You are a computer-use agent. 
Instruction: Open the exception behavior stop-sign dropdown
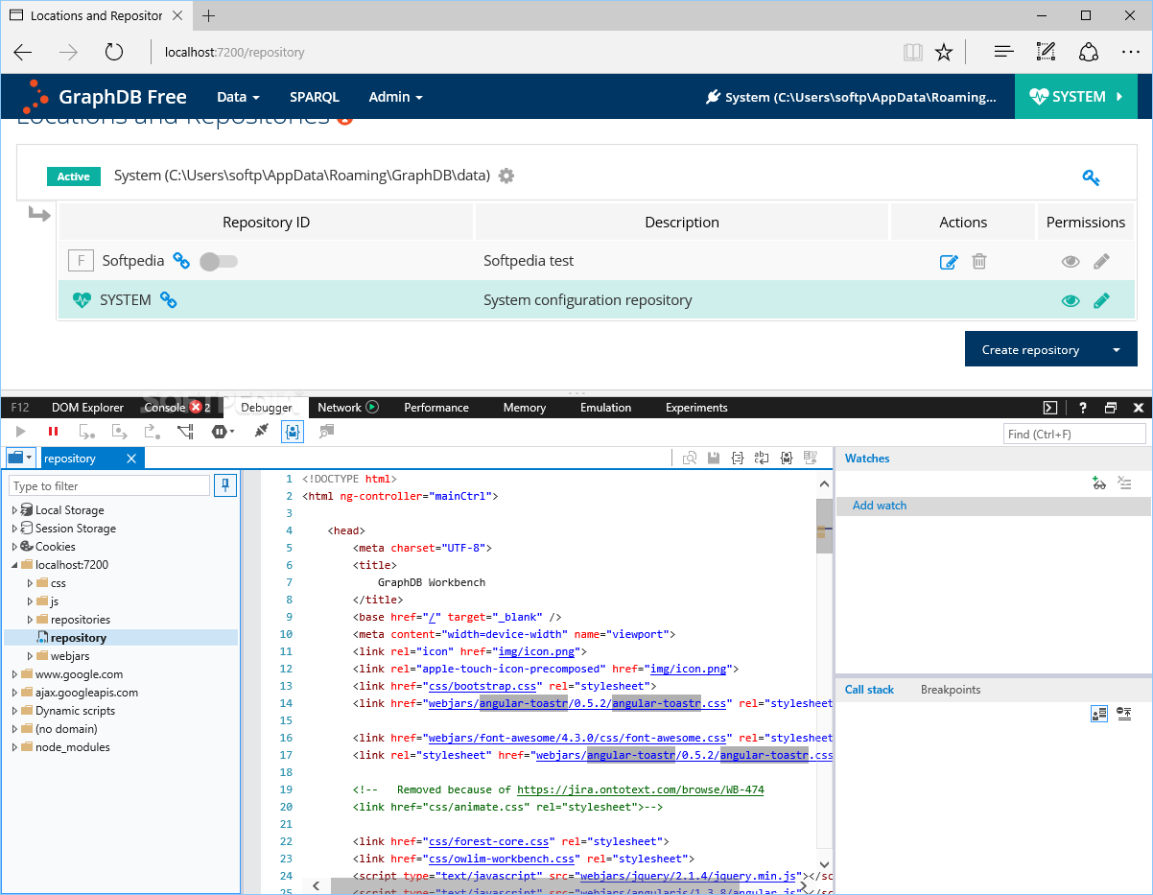pyautogui.click(x=223, y=433)
